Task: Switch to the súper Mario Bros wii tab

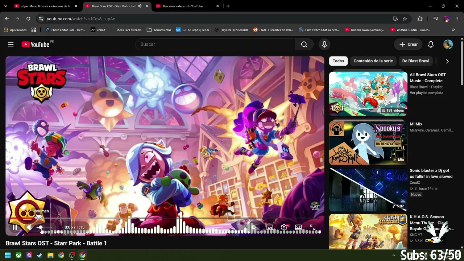Action: [x=46, y=6]
